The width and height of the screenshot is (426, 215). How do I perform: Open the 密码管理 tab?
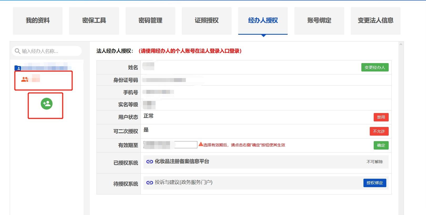pos(150,21)
